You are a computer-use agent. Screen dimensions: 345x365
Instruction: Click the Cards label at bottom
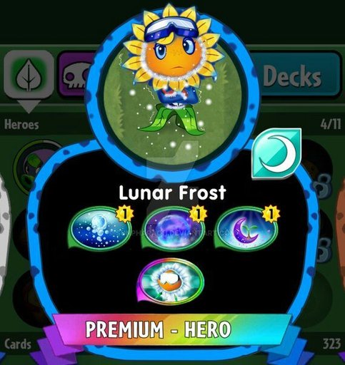[18, 344]
